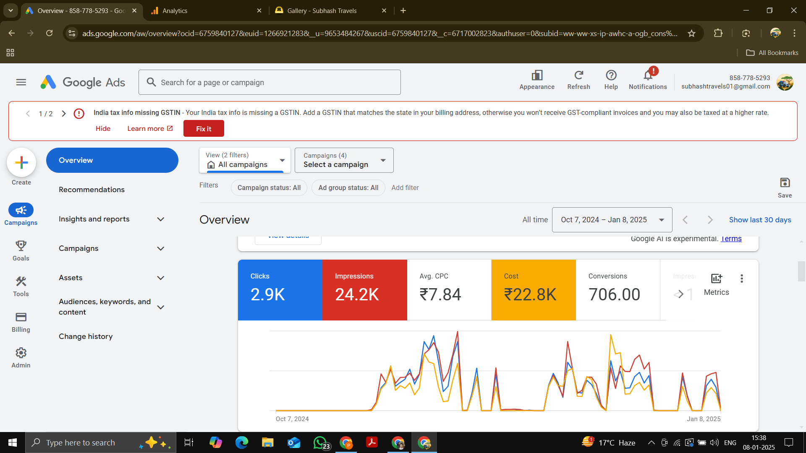Open the Billing section
806x453 pixels.
21,322
